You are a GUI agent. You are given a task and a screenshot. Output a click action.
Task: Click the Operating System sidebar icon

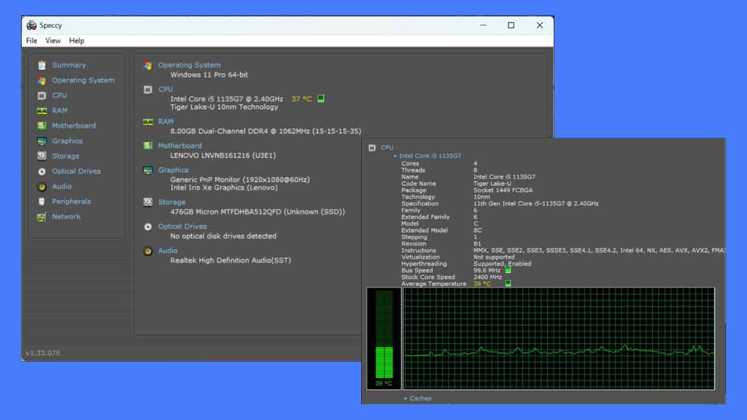click(x=41, y=80)
